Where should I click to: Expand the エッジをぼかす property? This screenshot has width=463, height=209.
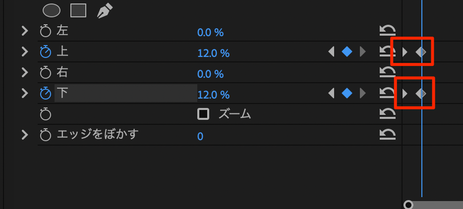24,134
